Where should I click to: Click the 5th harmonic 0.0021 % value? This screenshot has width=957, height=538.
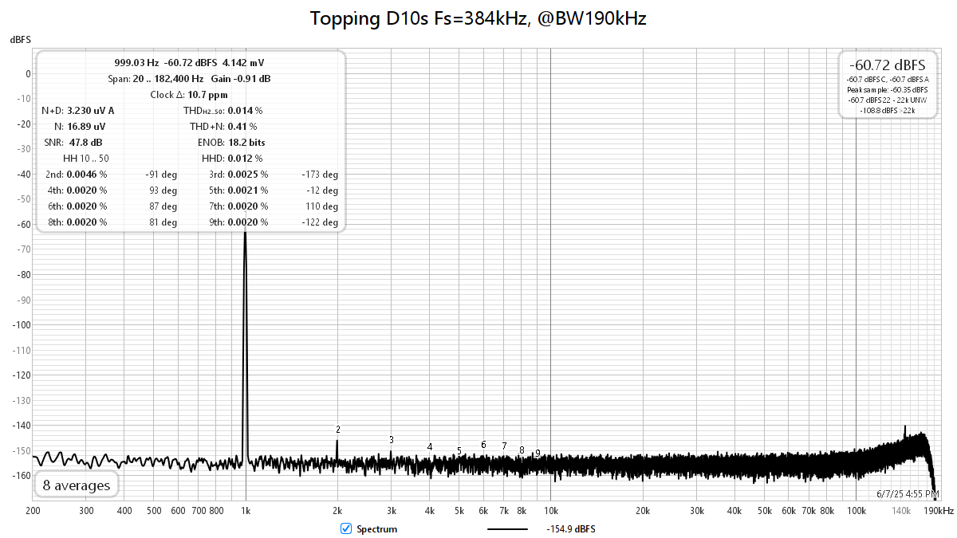(248, 190)
